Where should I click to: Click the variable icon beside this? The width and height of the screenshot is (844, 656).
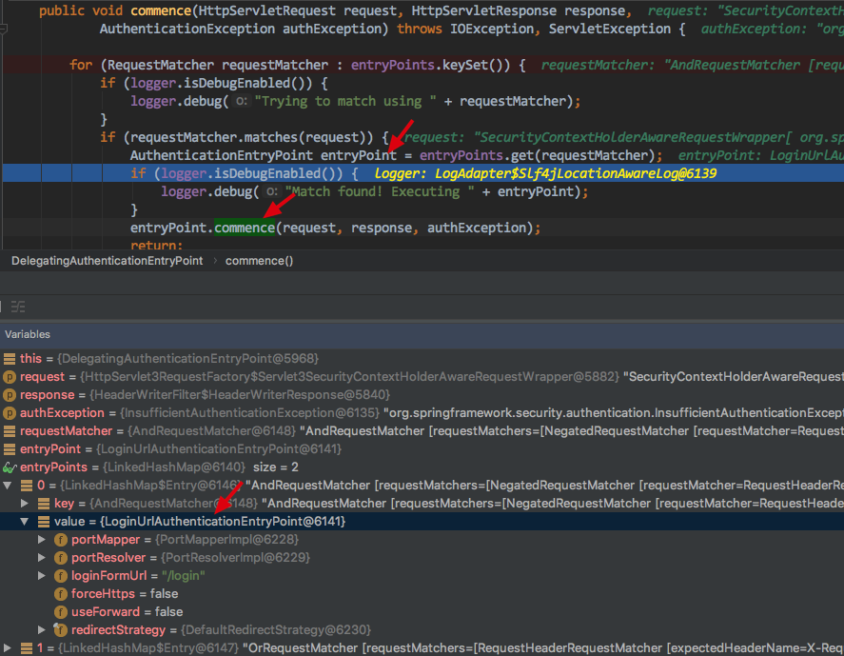[x=9, y=358]
